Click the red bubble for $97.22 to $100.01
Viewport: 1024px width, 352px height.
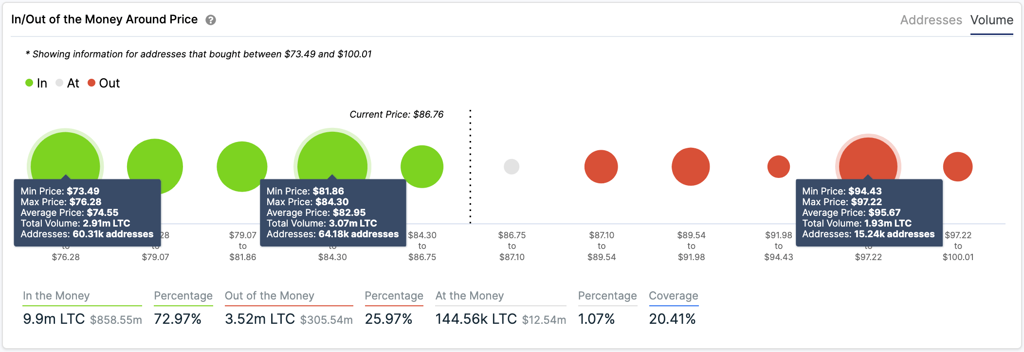[x=958, y=167]
